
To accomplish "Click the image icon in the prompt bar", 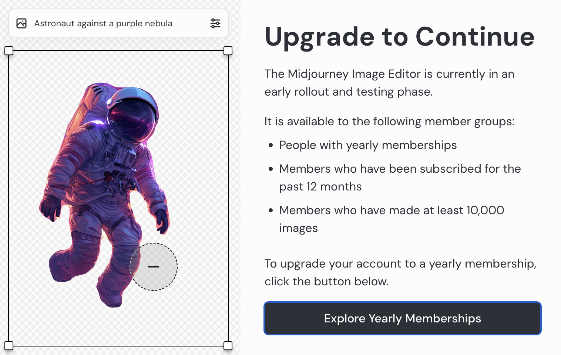I will coord(21,23).
